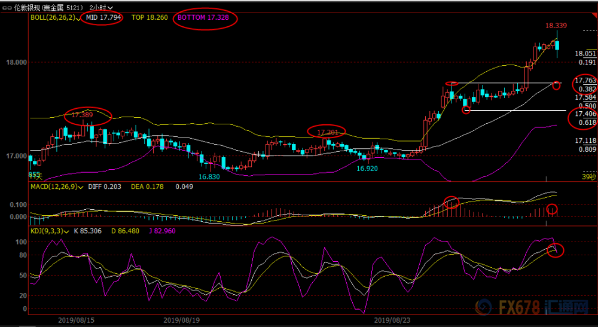Click the 0.000 MACD axis label
This screenshot has height=327, width=598.
[x=19, y=217]
